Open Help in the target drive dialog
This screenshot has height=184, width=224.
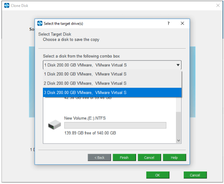pyautogui.click(x=174, y=157)
